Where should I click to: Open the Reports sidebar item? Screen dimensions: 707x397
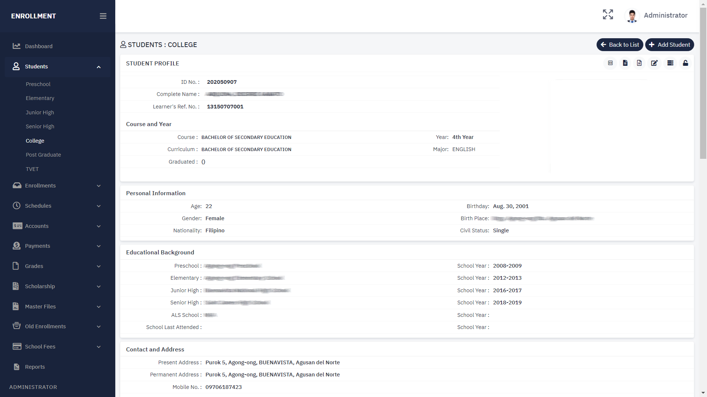[x=35, y=367]
